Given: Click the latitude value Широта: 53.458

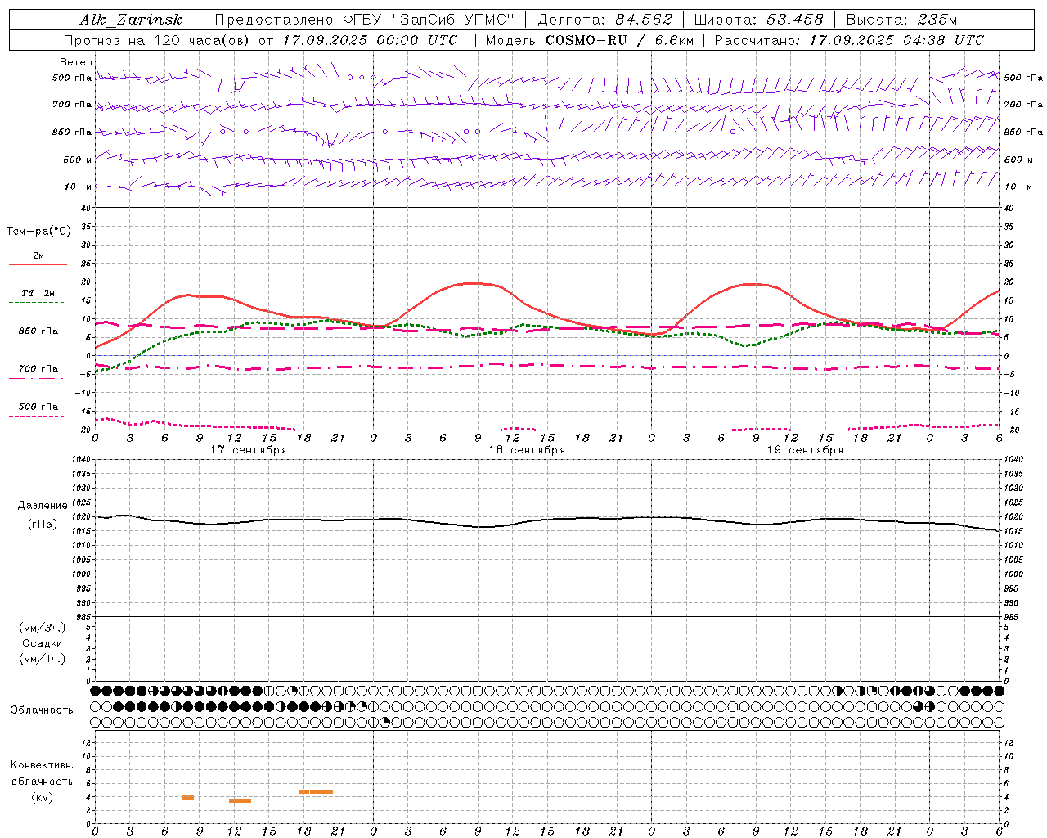Looking at the screenshot, I should click(x=758, y=20).
